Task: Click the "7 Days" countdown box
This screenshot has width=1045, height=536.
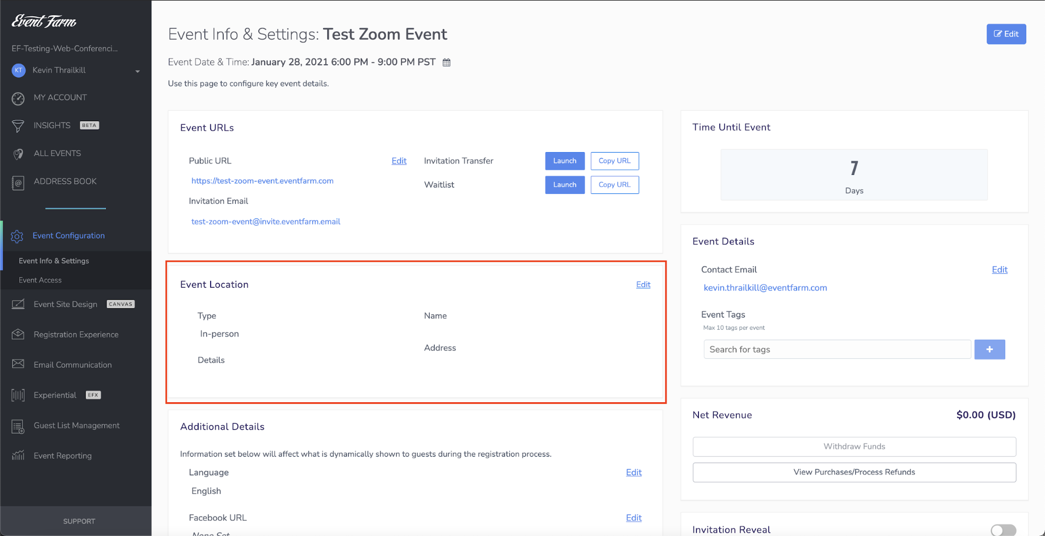Action: pos(854,175)
